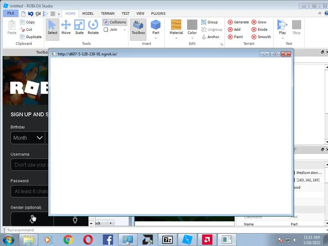Copy the selection
Viewport: 328px width, 246px height.
[x=28, y=22]
